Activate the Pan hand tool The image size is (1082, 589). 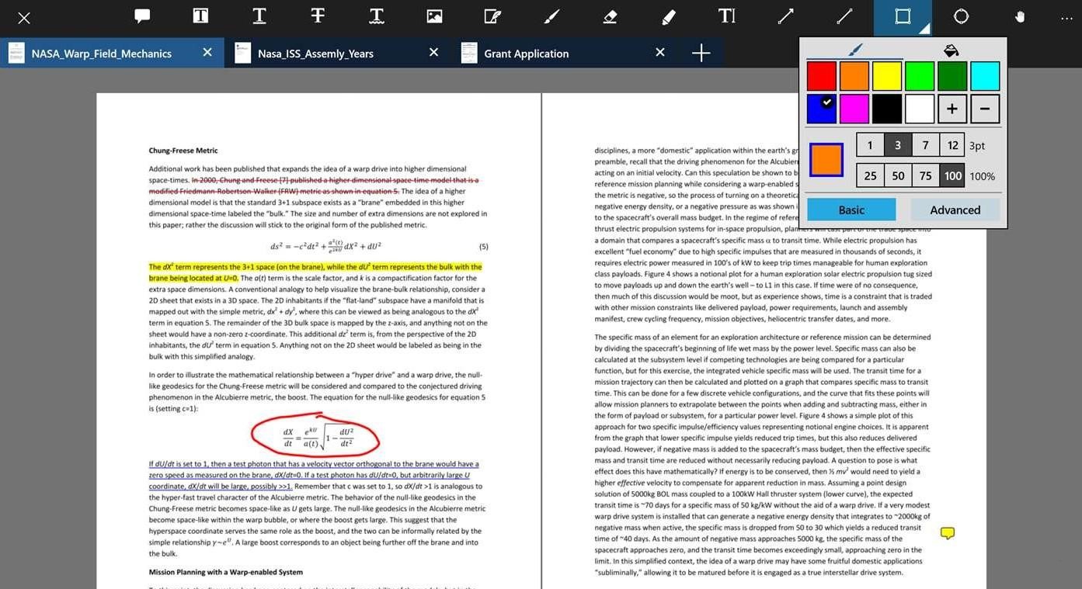(1019, 16)
